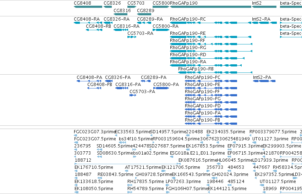
Task: Select transcript CG8289-RA
Action: (x=144, y=23)
